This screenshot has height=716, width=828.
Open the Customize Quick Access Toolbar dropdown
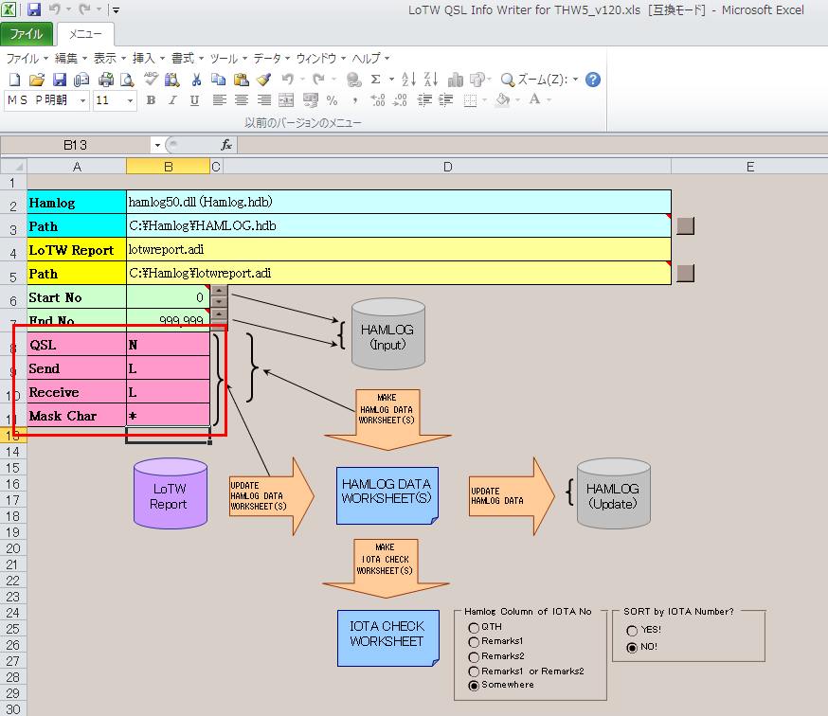[117, 9]
